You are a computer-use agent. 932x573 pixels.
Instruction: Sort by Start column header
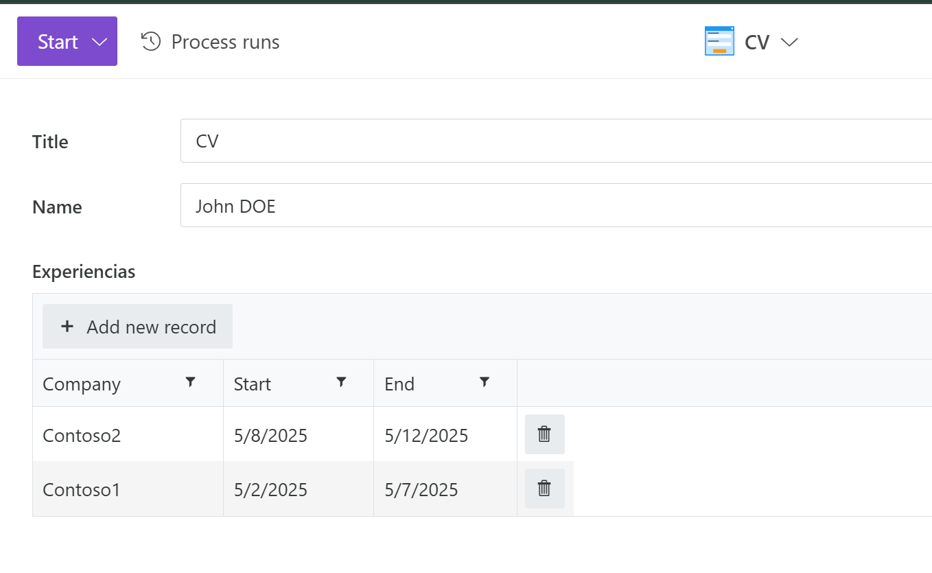pyautogui.click(x=253, y=384)
